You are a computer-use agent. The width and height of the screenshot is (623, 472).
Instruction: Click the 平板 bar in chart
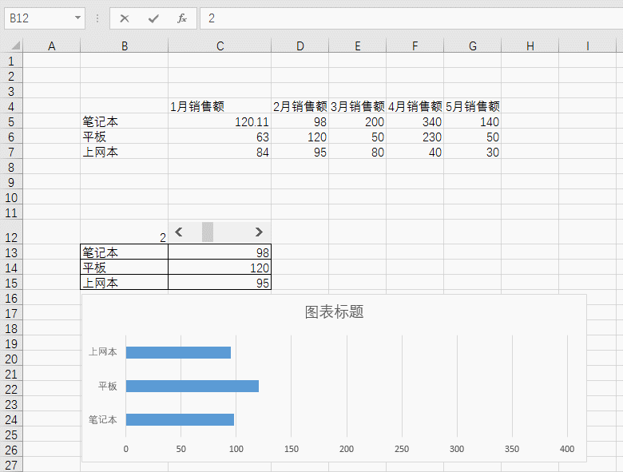pyautogui.click(x=192, y=386)
